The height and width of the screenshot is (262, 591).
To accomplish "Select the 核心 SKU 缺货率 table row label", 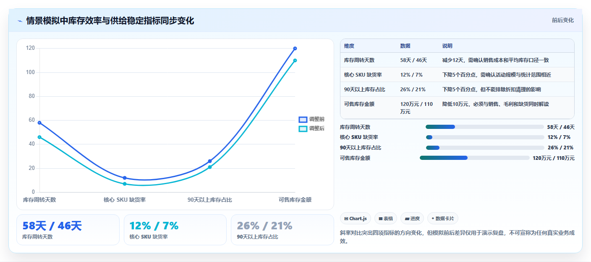I will [x=363, y=74].
